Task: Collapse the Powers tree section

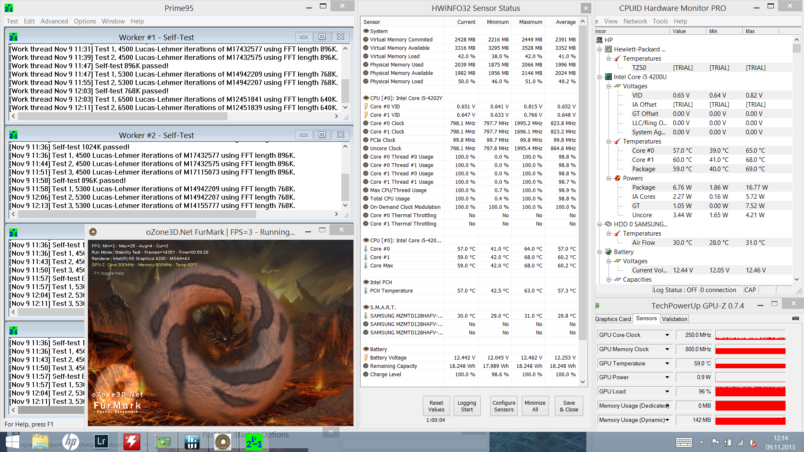Action: click(608, 178)
